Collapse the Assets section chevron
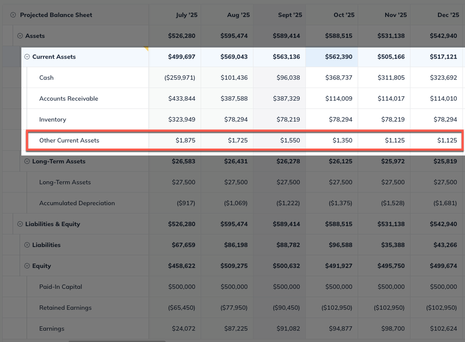 pos(20,36)
